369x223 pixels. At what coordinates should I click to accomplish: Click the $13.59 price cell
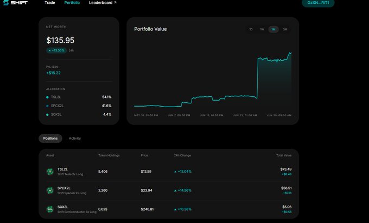pyautogui.click(x=146, y=172)
